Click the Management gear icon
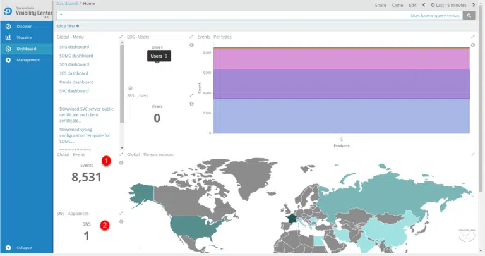The width and height of the screenshot is (485, 256). pyautogui.click(x=8, y=60)
